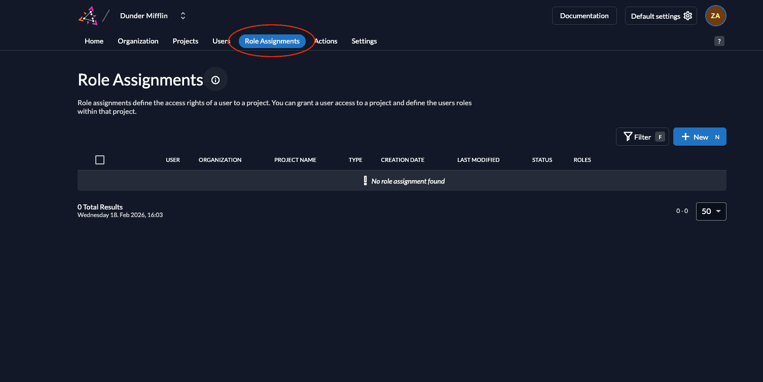This screenshot has height=382, width=763.
Task: Click the Filter funnel icon
Action: (628, 137)
